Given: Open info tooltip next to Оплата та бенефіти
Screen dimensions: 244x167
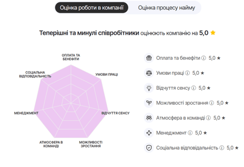Looking at the screenshot, I should tap(204, 58).
